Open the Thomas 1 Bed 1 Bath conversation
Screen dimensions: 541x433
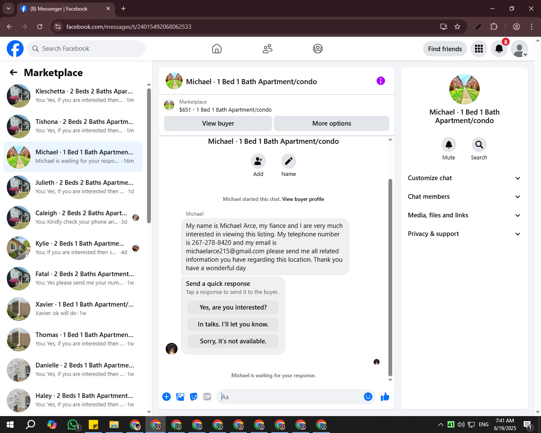click(73, 340)
